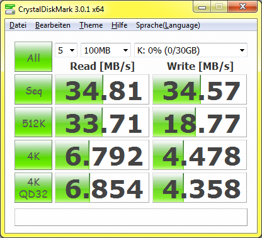Expand the test count dropdown showing 5
This screenshot has width=262, height=238.
point(66,50)
